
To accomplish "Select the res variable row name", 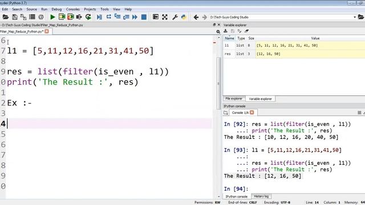I will click(x=228, y=54).
